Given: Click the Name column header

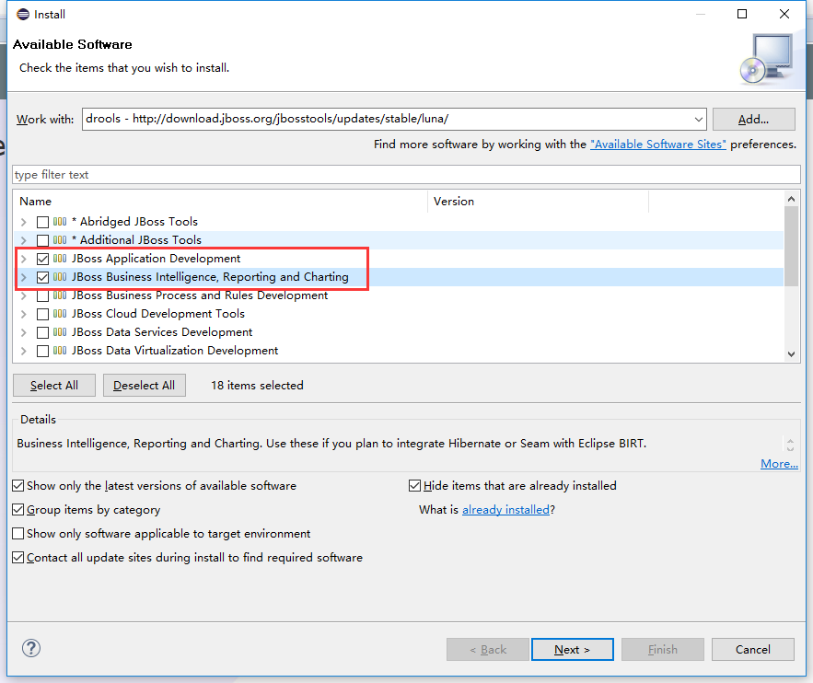Looking at the screenshot, I should click(x=220, y=201).
